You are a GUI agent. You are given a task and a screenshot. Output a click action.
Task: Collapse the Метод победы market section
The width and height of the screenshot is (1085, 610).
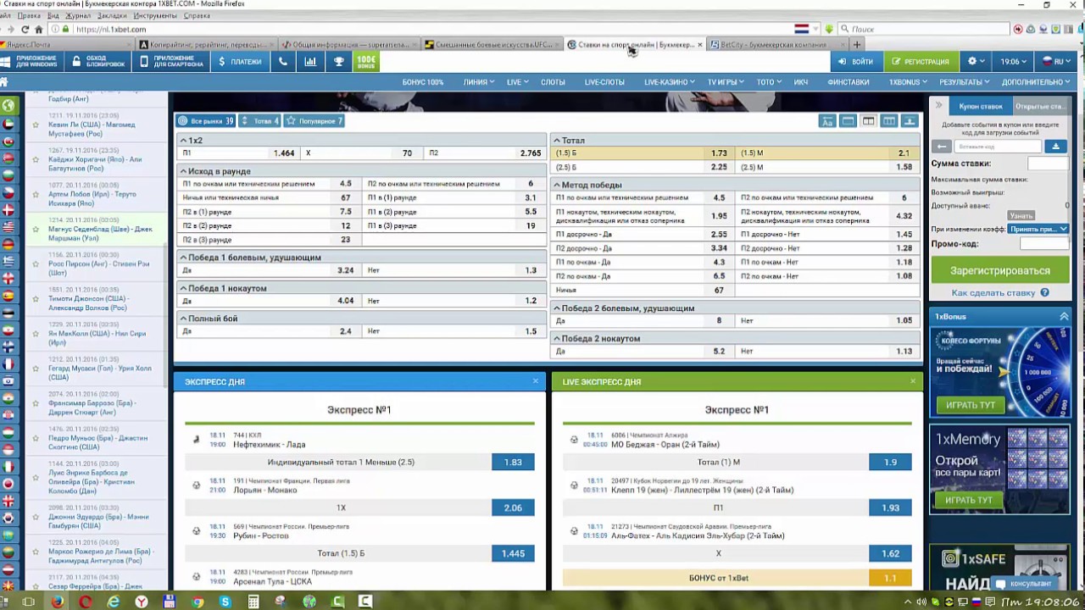click(736, 185)
